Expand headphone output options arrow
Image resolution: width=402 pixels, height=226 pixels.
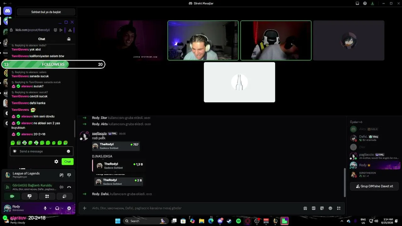click(62, 208)
